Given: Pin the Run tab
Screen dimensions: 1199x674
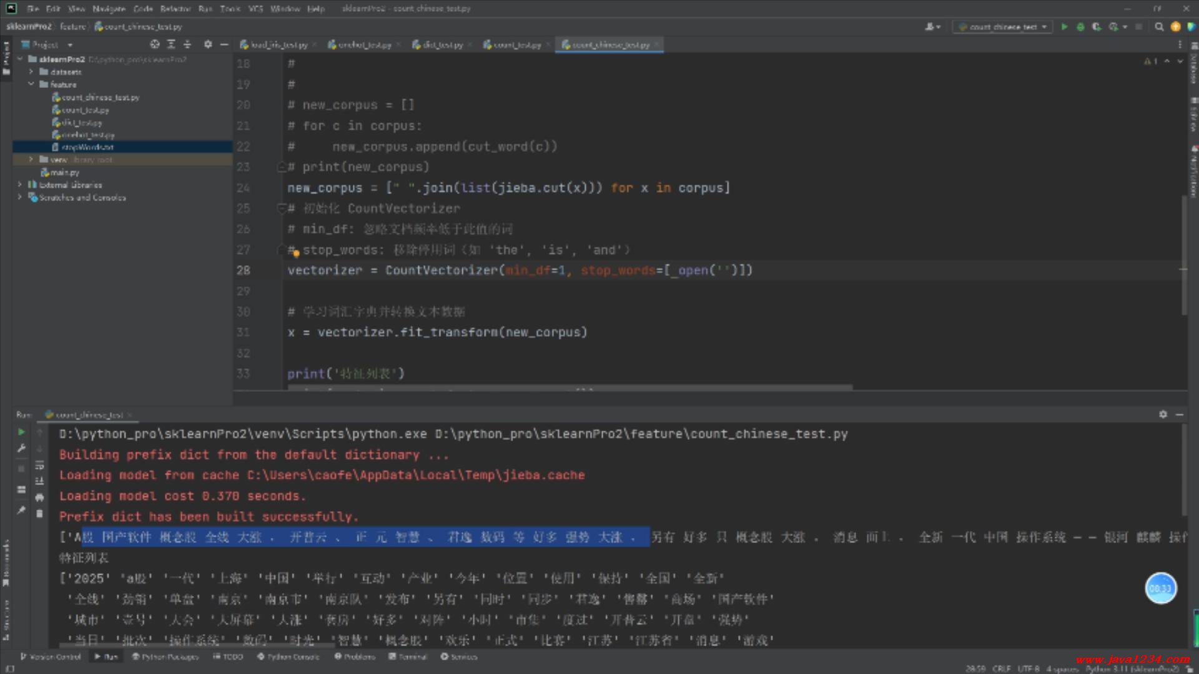Looking at the screenshot, I should pos(21,510).
